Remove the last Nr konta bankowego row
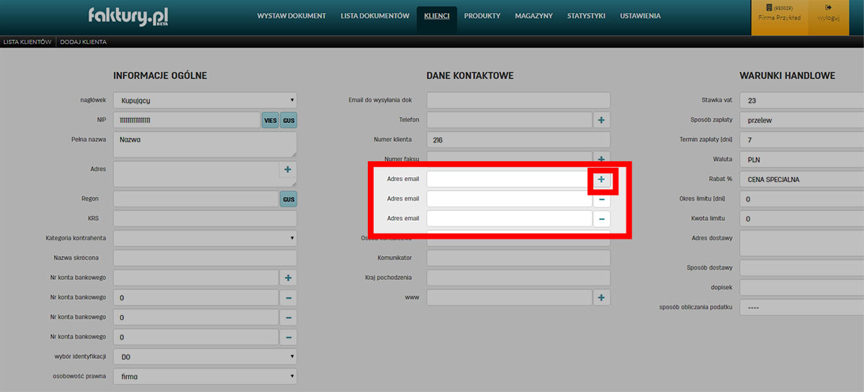The image size is (864, 392). (288, 337)
